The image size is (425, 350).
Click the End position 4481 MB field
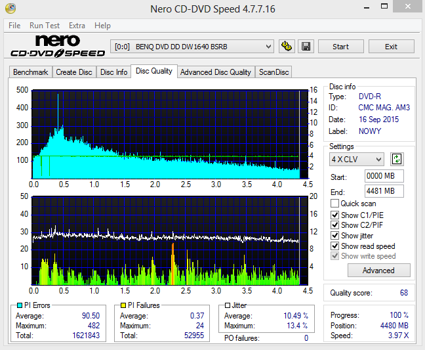point(384,191)
